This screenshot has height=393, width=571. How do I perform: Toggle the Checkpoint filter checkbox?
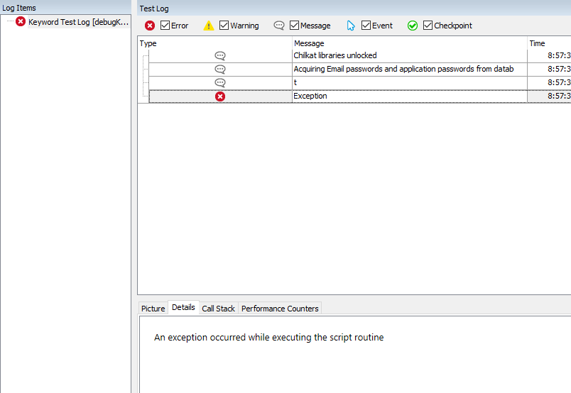coord(428,25)
